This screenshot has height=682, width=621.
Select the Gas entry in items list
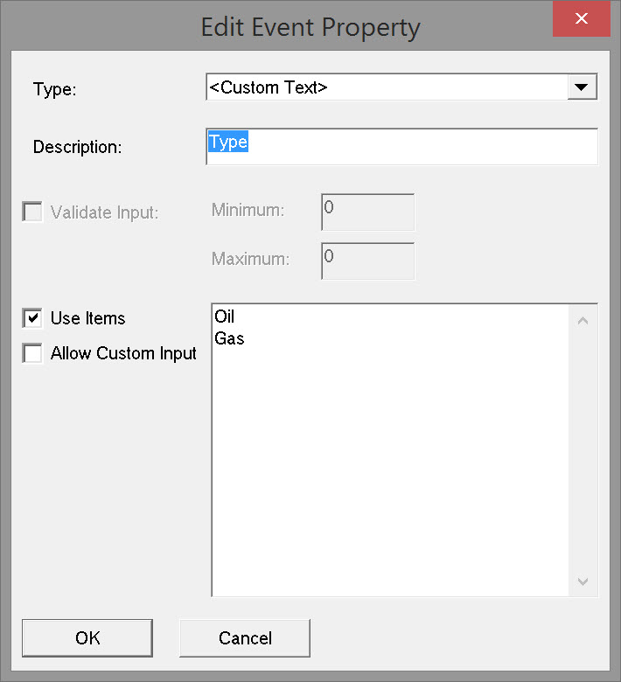click(x=229, y=338)
